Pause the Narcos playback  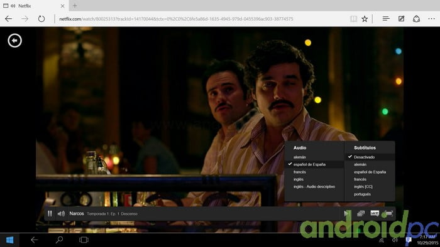coord(50,214)
